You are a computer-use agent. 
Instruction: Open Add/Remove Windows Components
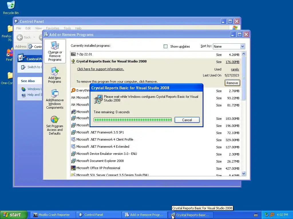click(55, 99)
